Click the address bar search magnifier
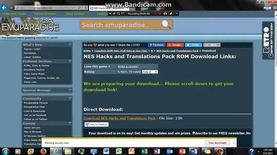Viewport: 277px width, 155px height. 79,8
